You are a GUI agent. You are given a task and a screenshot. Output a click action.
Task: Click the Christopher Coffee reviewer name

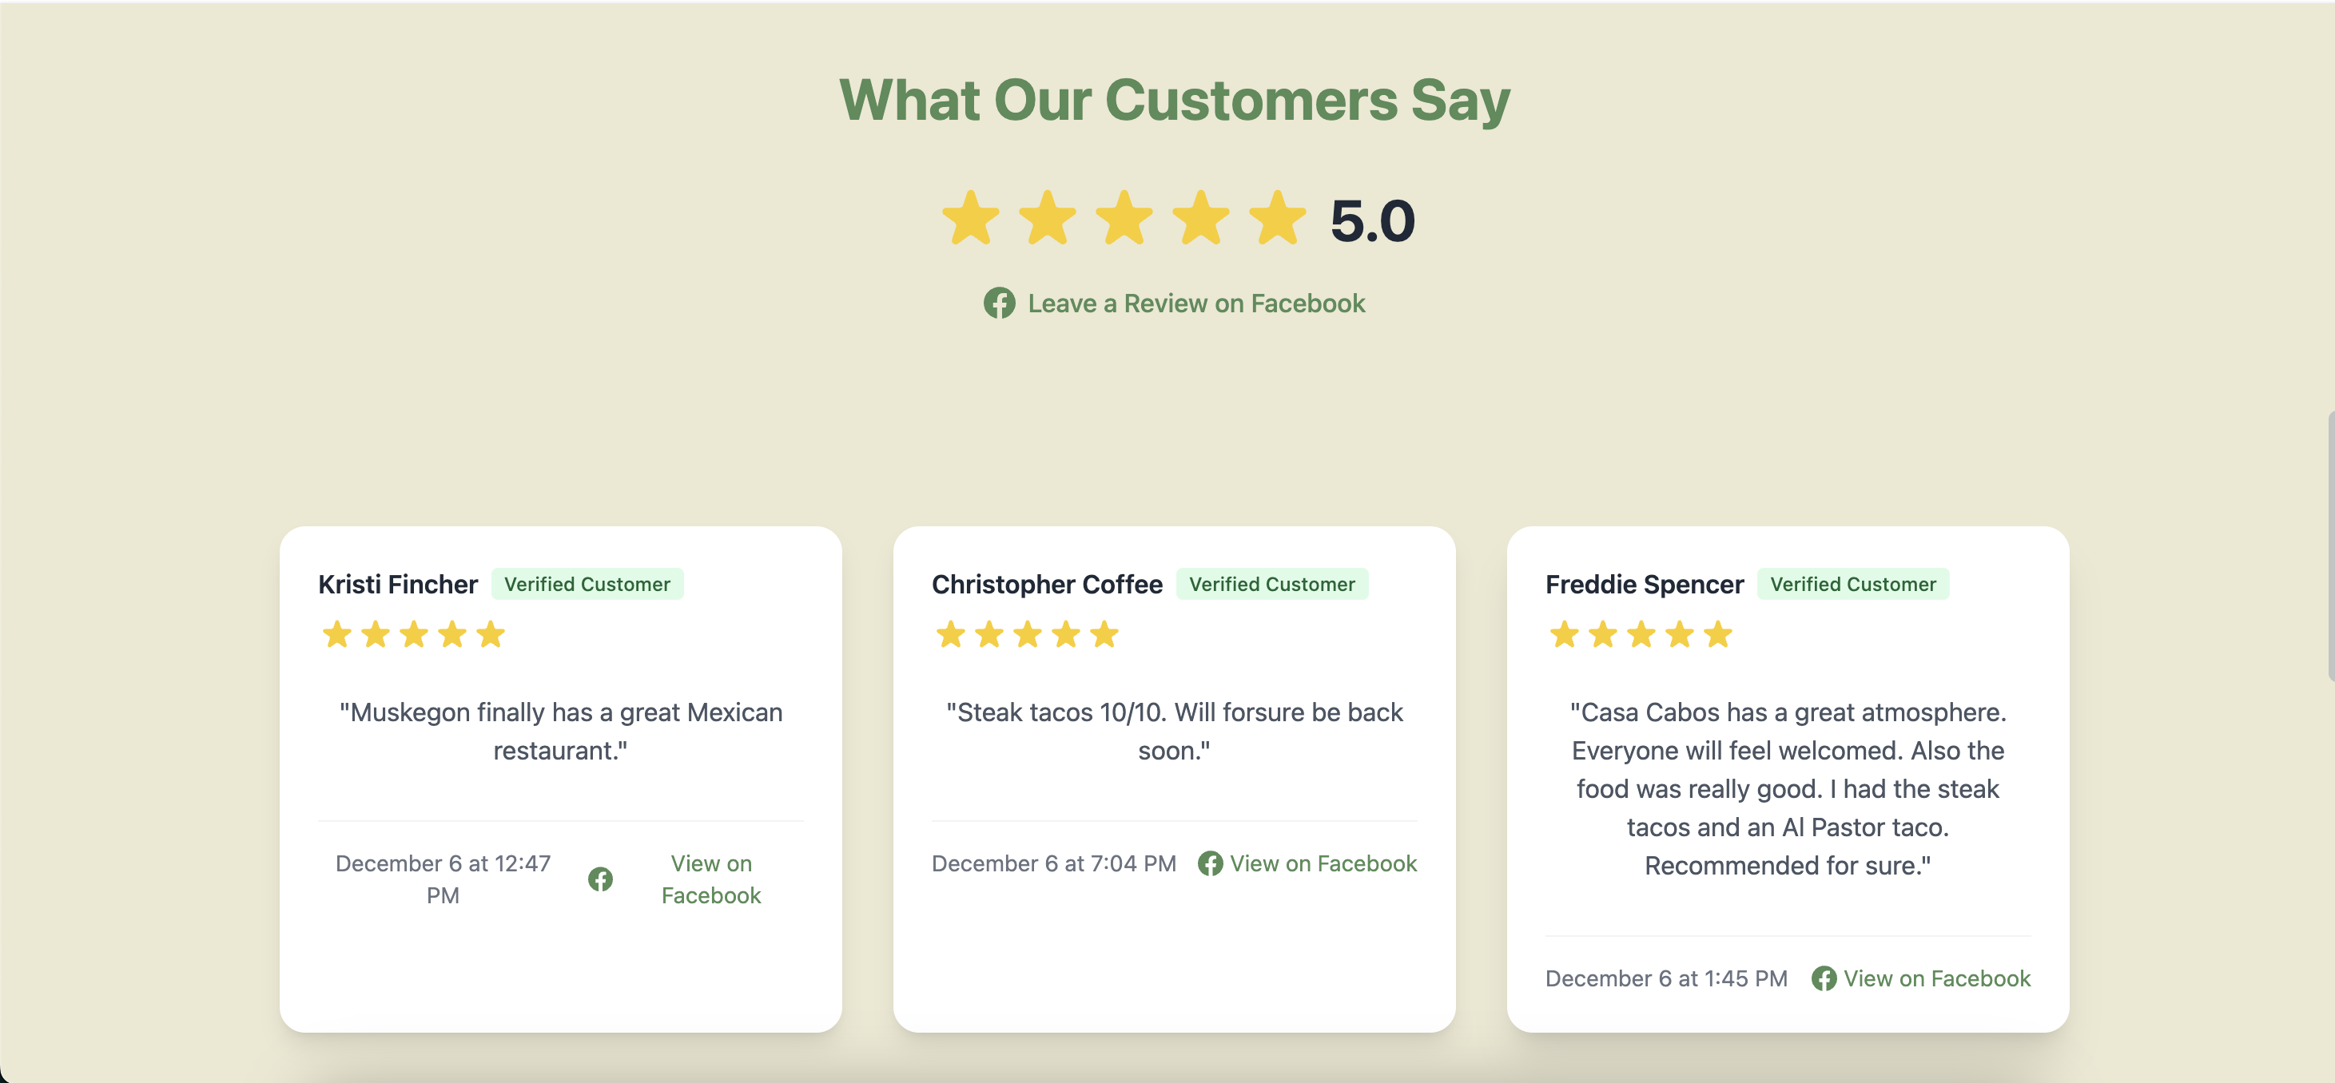tap(1047, 585)
